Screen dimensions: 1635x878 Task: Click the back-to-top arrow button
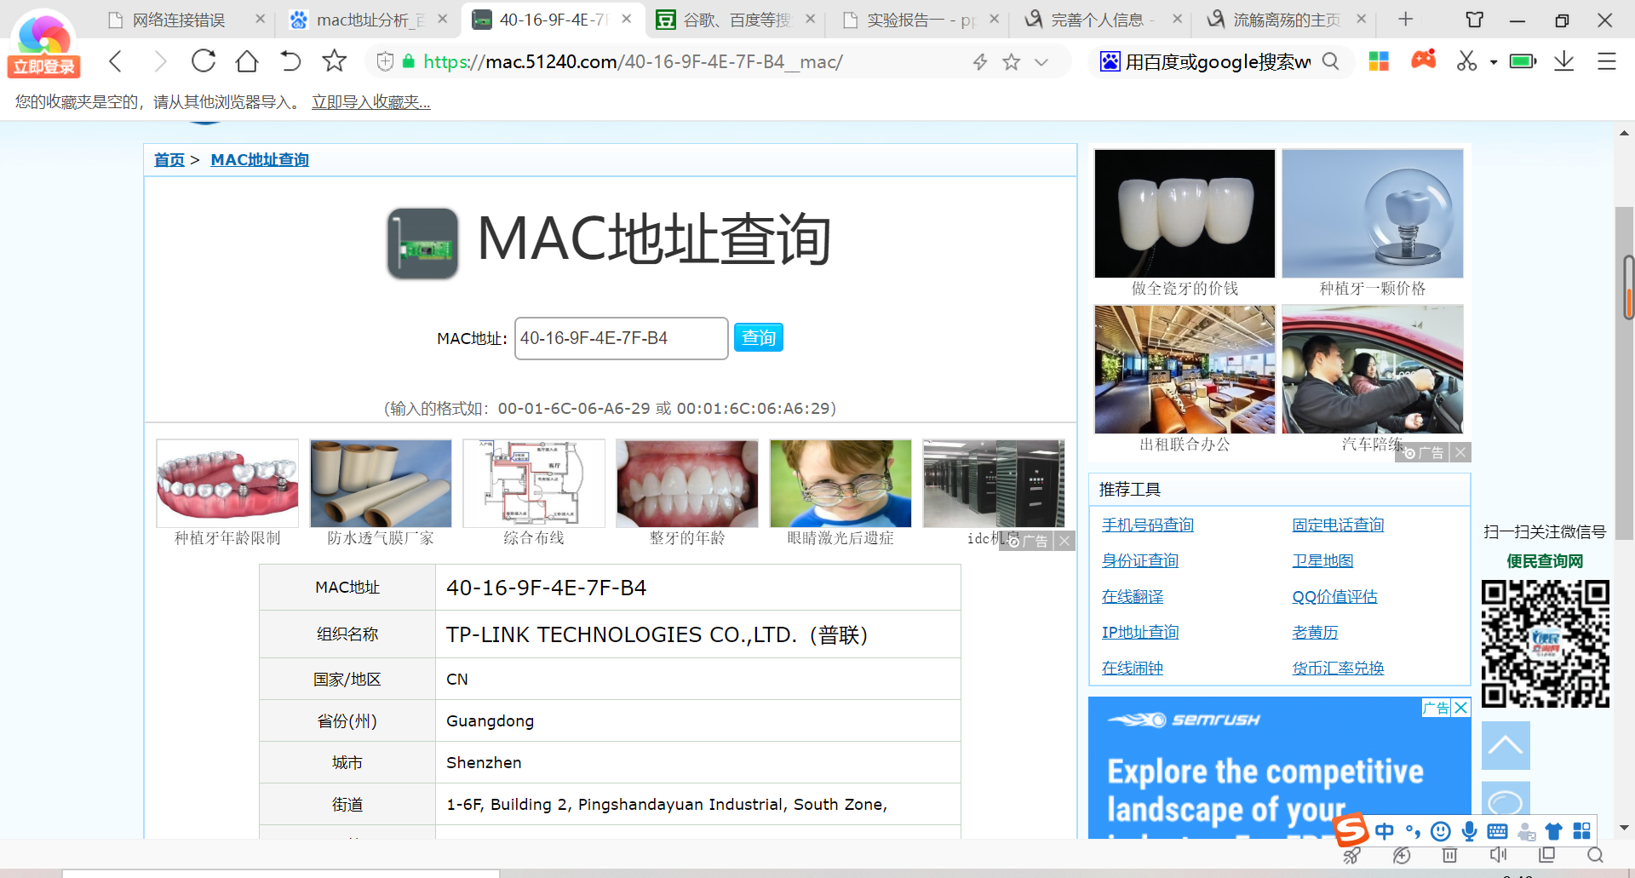1506,745
